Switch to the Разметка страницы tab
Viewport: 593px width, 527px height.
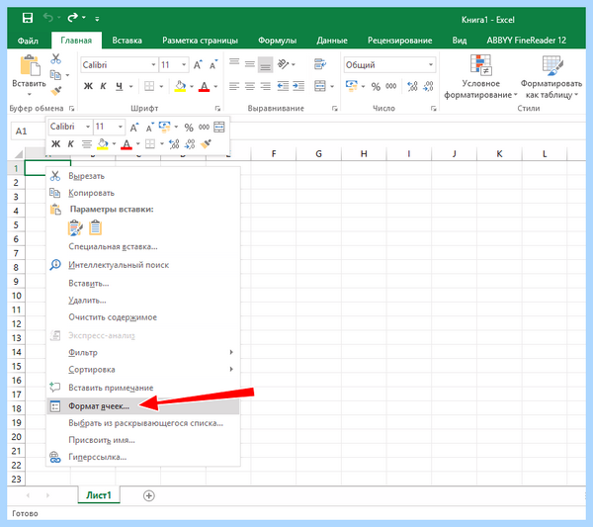click(x=200, y=41)
